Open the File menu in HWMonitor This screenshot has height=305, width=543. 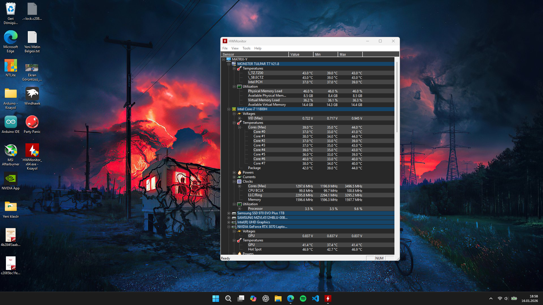click(225, 48)
